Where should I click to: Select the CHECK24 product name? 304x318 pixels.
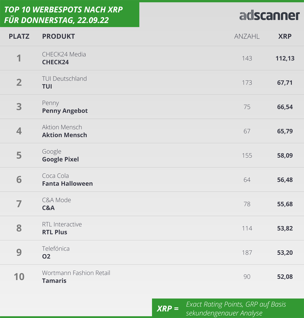tap(55, 62)
